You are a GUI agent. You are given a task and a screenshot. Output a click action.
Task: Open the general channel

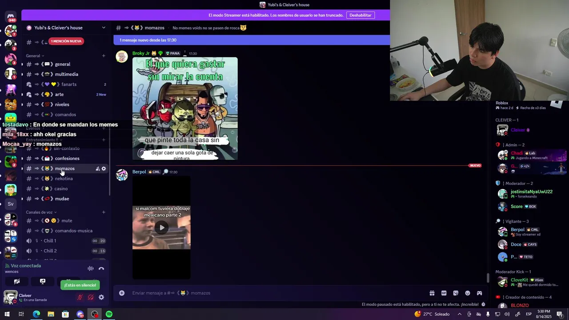point(65,64)
